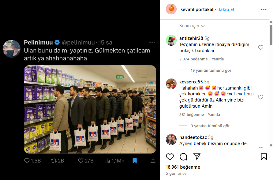Open kevserce55's profile picture
The image size is (273, 180).
(171, 84)
